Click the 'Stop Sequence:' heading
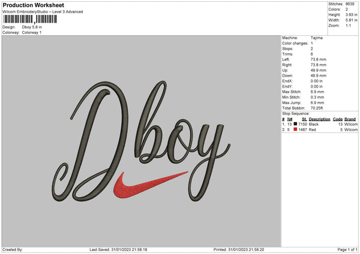 point(296,114)
